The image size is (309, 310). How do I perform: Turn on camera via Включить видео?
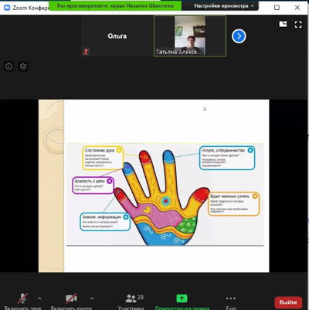(x=71, y=302)
